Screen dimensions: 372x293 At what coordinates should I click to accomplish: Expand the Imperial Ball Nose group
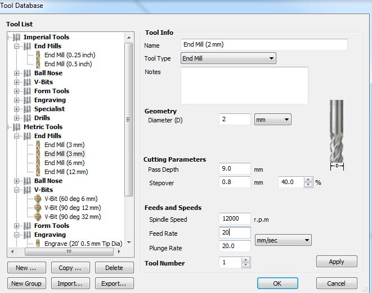pos(16,73)
